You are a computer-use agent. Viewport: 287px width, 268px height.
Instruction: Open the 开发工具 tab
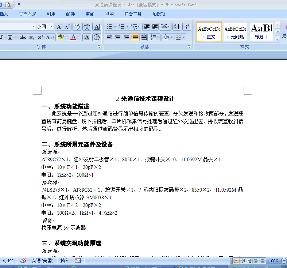(133, 14)
